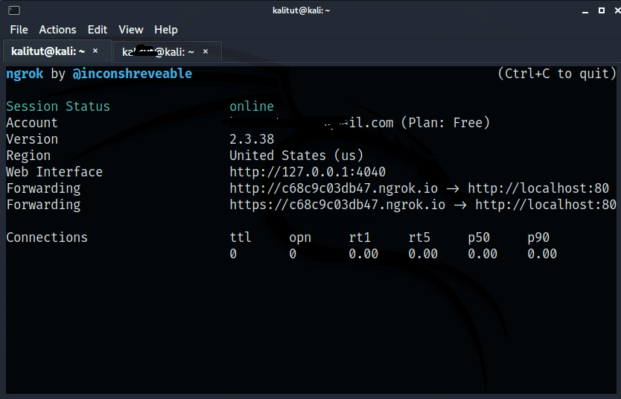Screen dimensions: 621x399
Task: Click the 'opn' column header
Action: click(x=300, y=237)
